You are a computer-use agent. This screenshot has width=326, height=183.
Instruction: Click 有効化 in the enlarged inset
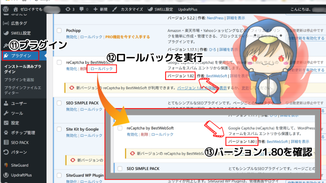(132, 134)
